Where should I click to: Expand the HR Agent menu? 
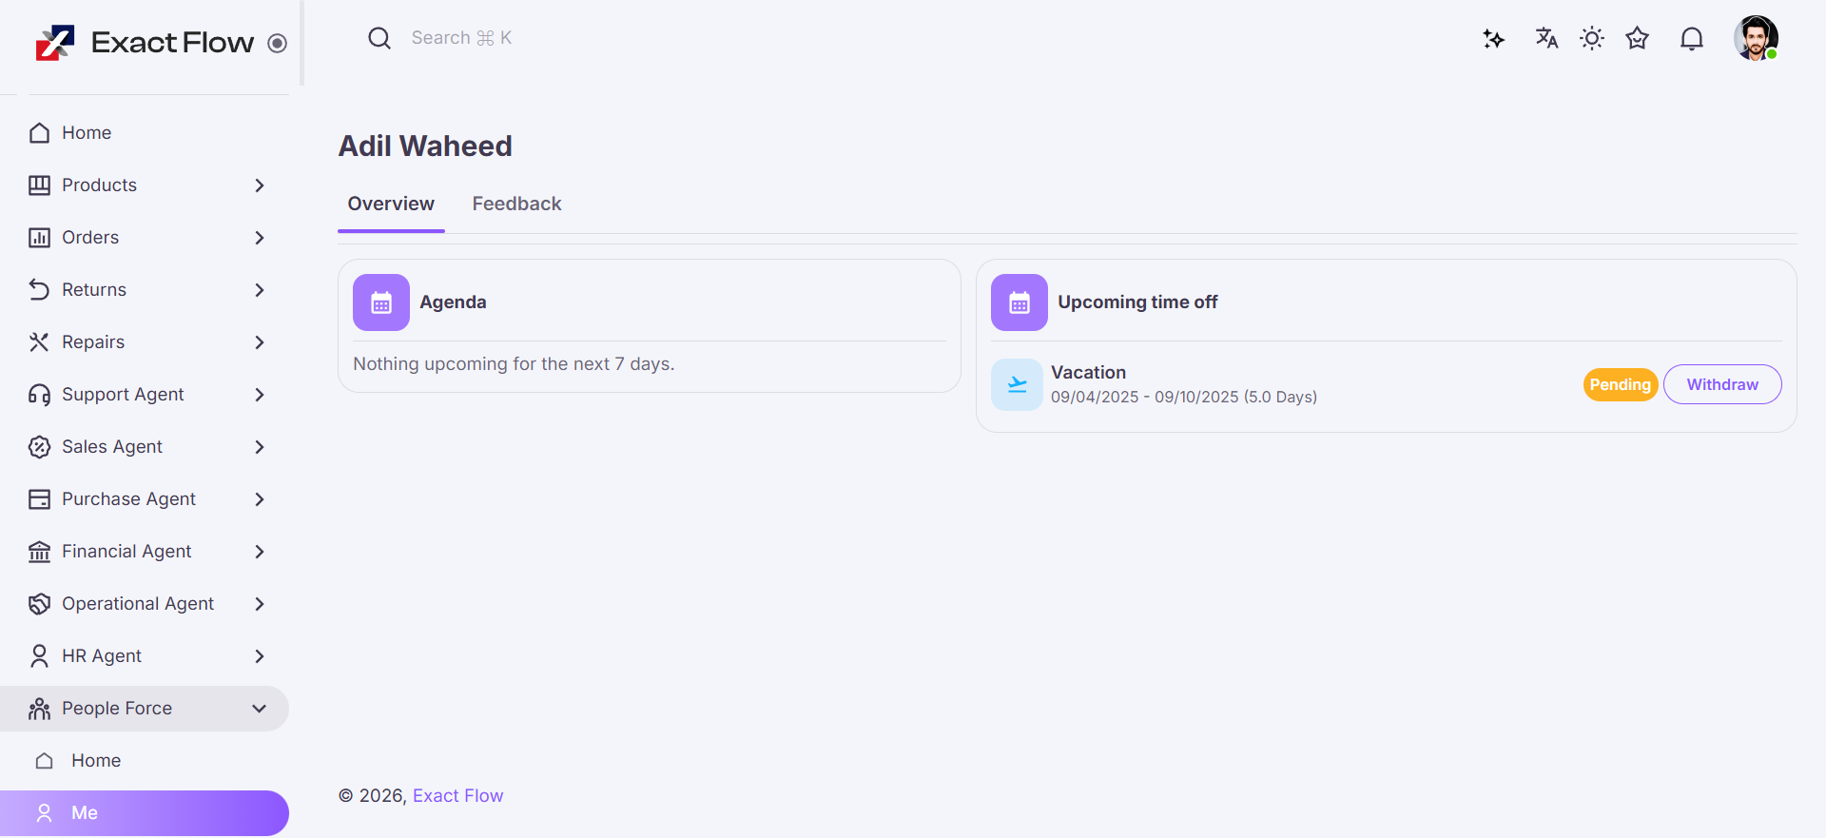click(259, 656)
